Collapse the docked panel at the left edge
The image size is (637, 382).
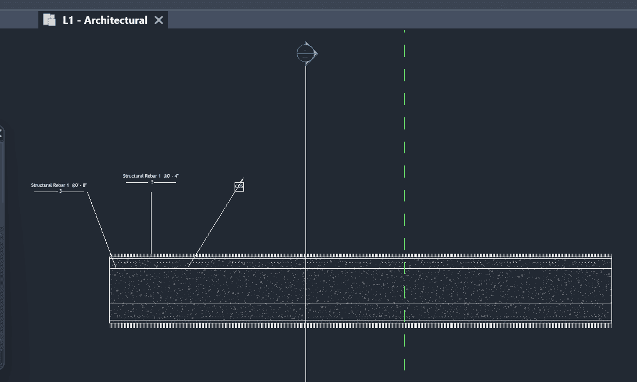click(1, 134)
